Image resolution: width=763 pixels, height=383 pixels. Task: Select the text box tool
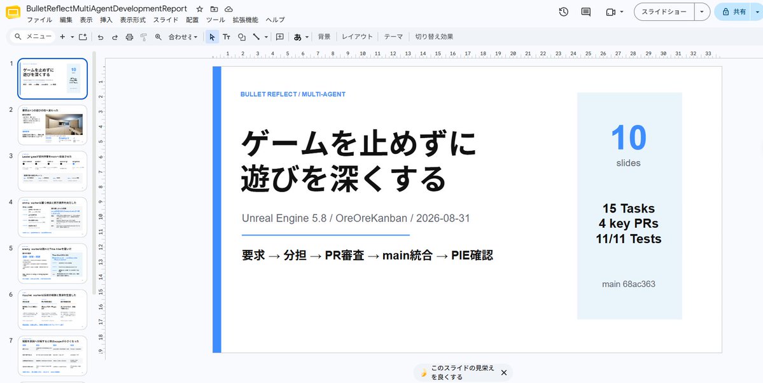227,36
